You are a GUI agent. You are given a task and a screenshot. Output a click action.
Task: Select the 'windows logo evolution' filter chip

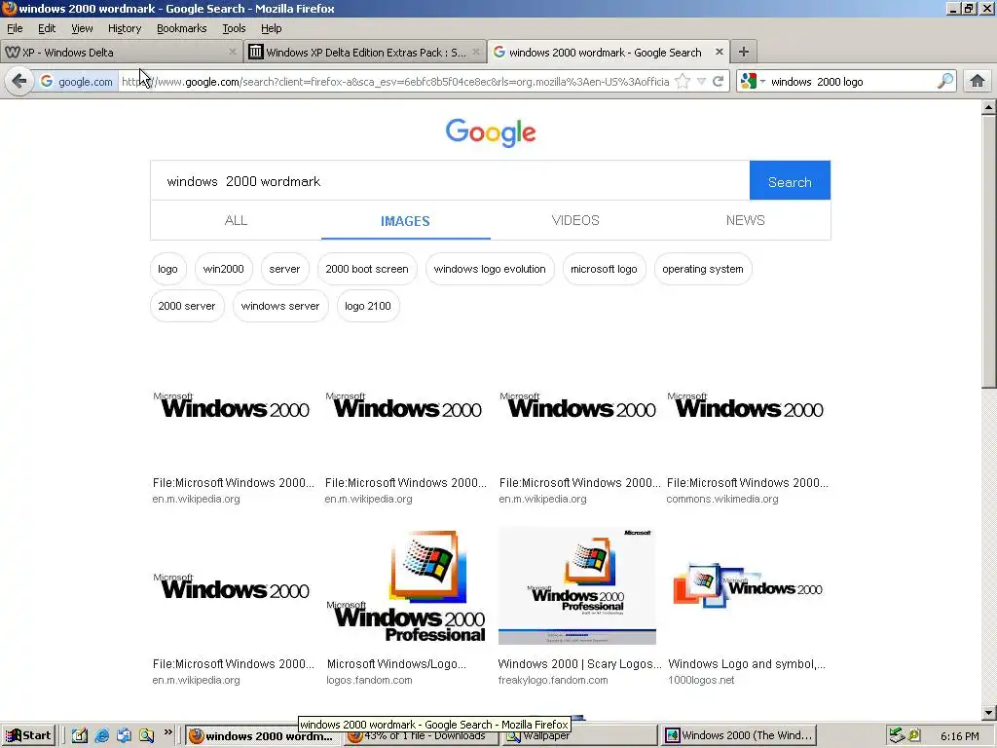point(490,269)
